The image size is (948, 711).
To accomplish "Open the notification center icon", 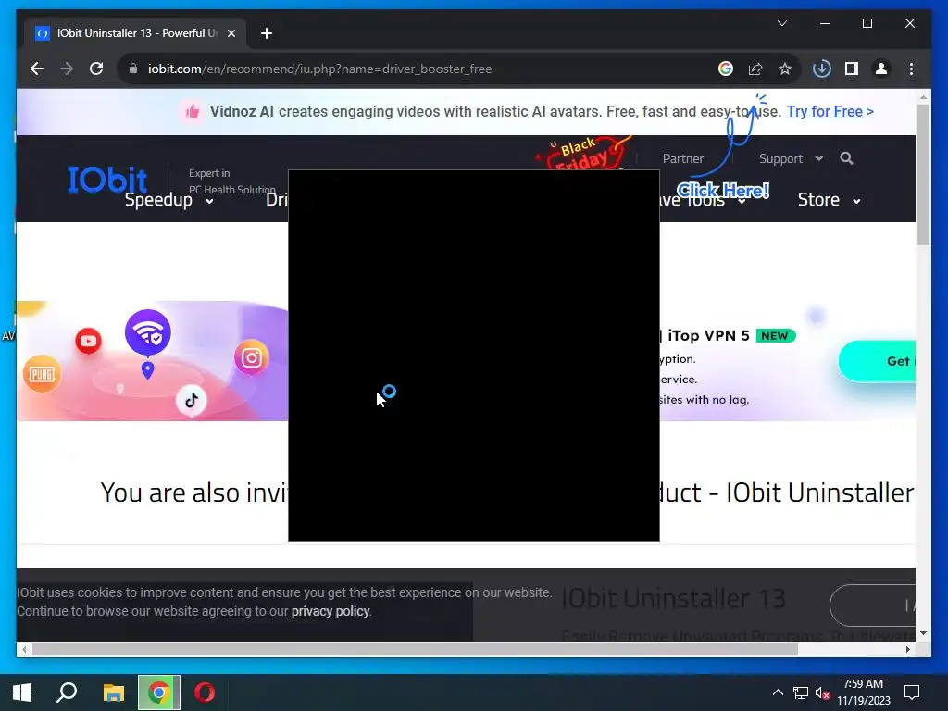I will (912, 692).
